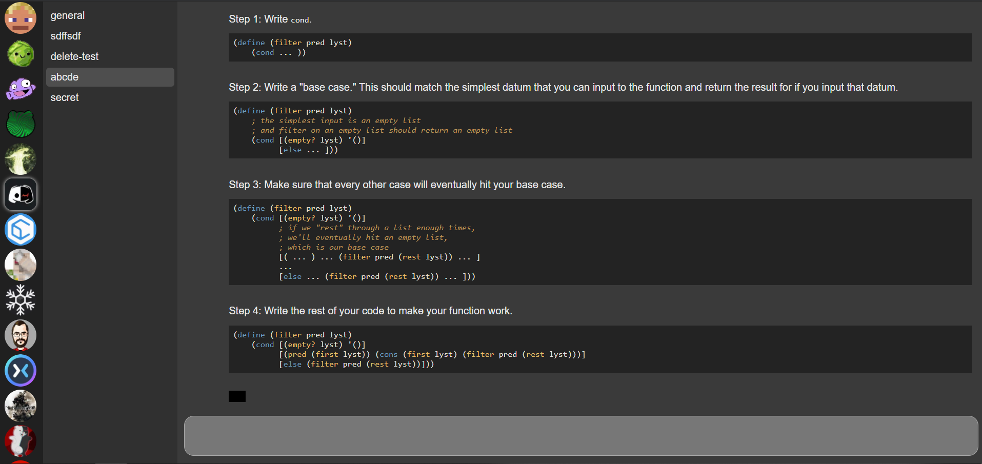Open the green cabbage face server
The height and width of the screenshot is (464, 982).
click(x=21, y=53)
